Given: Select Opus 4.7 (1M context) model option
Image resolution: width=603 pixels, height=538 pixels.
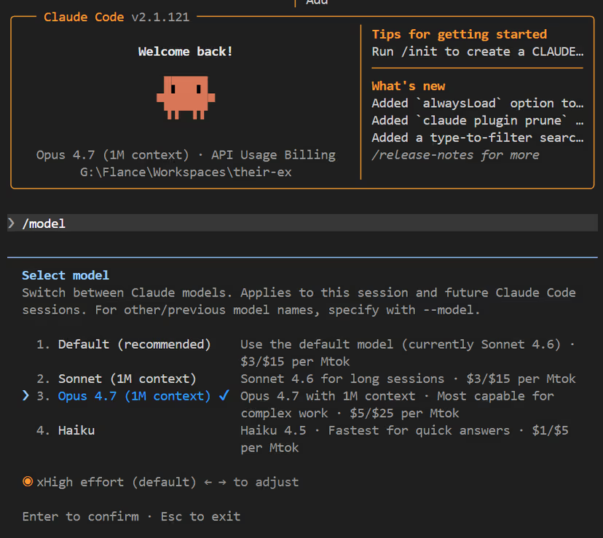Looking at the screenshot, I should 134,396.
